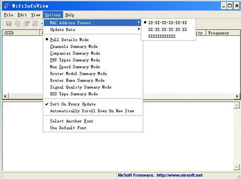
Task: Switch to Companies Summary Mode
Action: (x=93, y=53)
